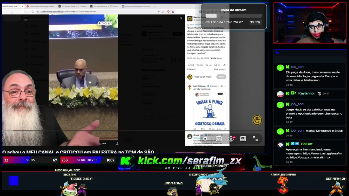Toggle fullscreen on the video player

(255, 139)
